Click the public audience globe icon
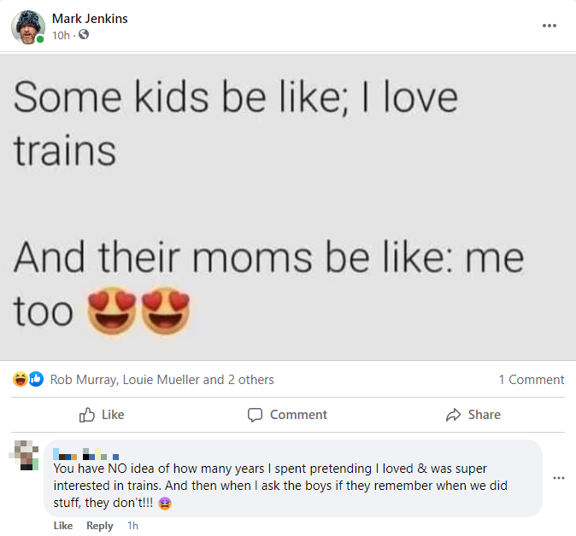The height and width of the screenshot is (536, 576). pos(84,35)
